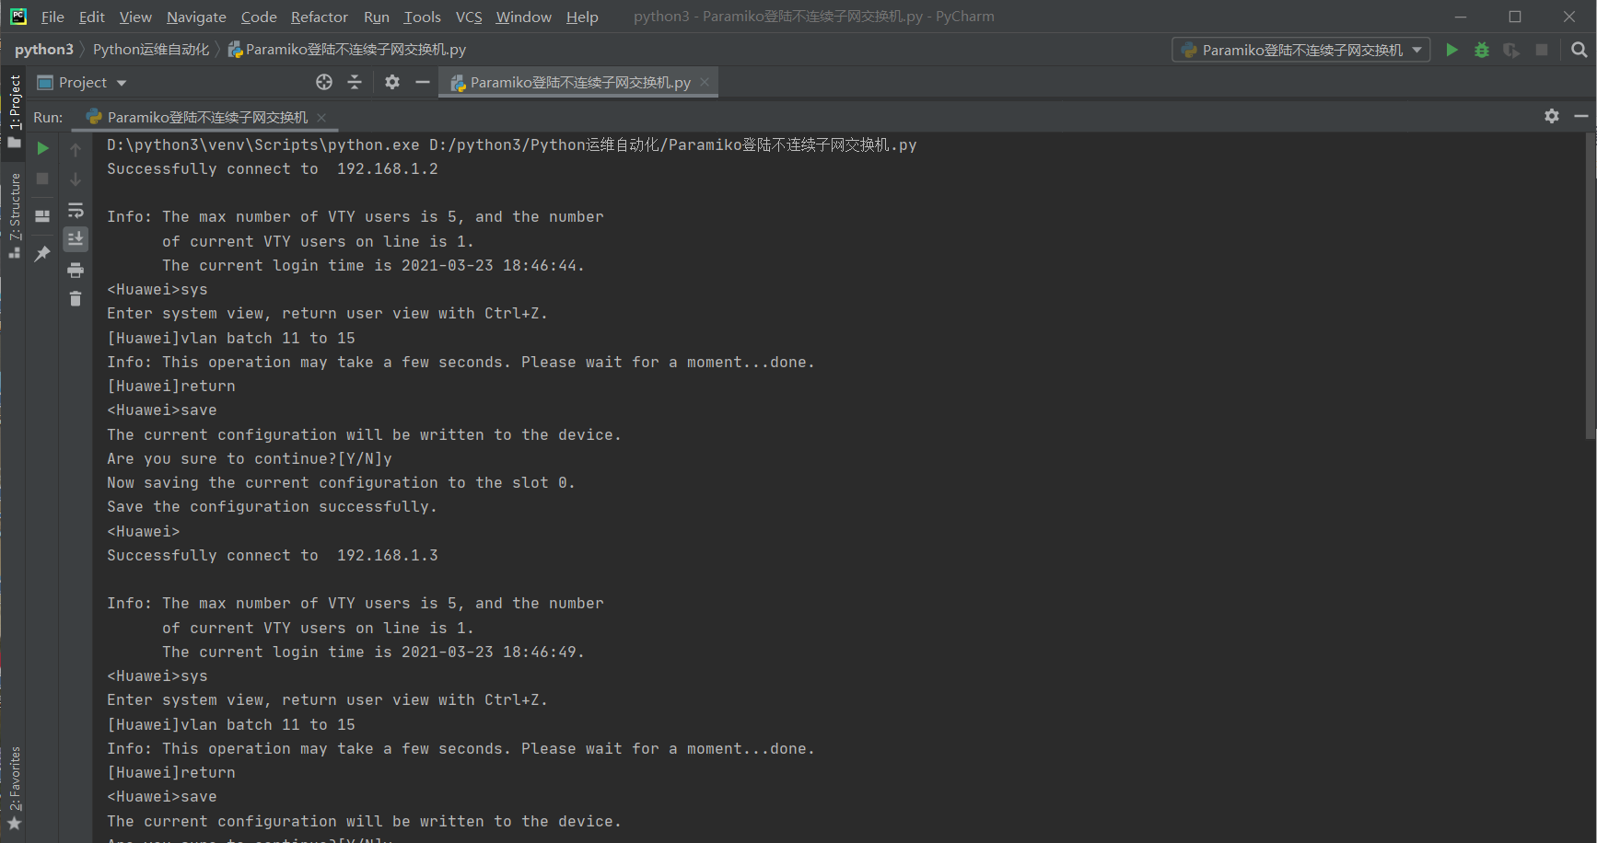The width and height of the screenshot is (1597, 843).
Task: Select opened file using the crosshair icon
Action: click(x=323, y=82)
